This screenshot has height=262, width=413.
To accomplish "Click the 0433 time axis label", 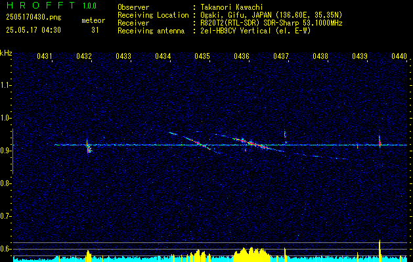I will coord(123,56).
